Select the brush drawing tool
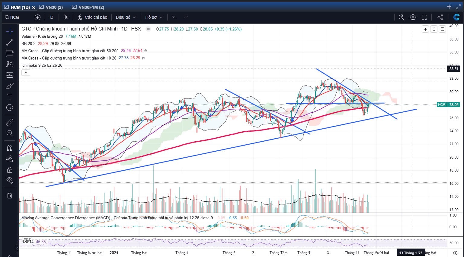Image resolution: width=464 pixels, height=257 pixels. pyautogui.click(x=10, y=86)
